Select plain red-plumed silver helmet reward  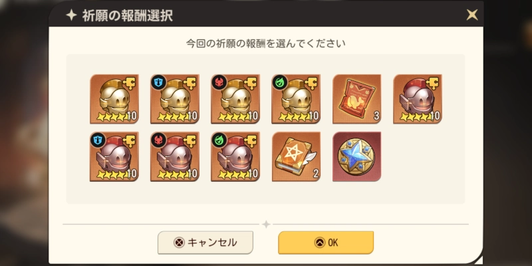[418, 98]
